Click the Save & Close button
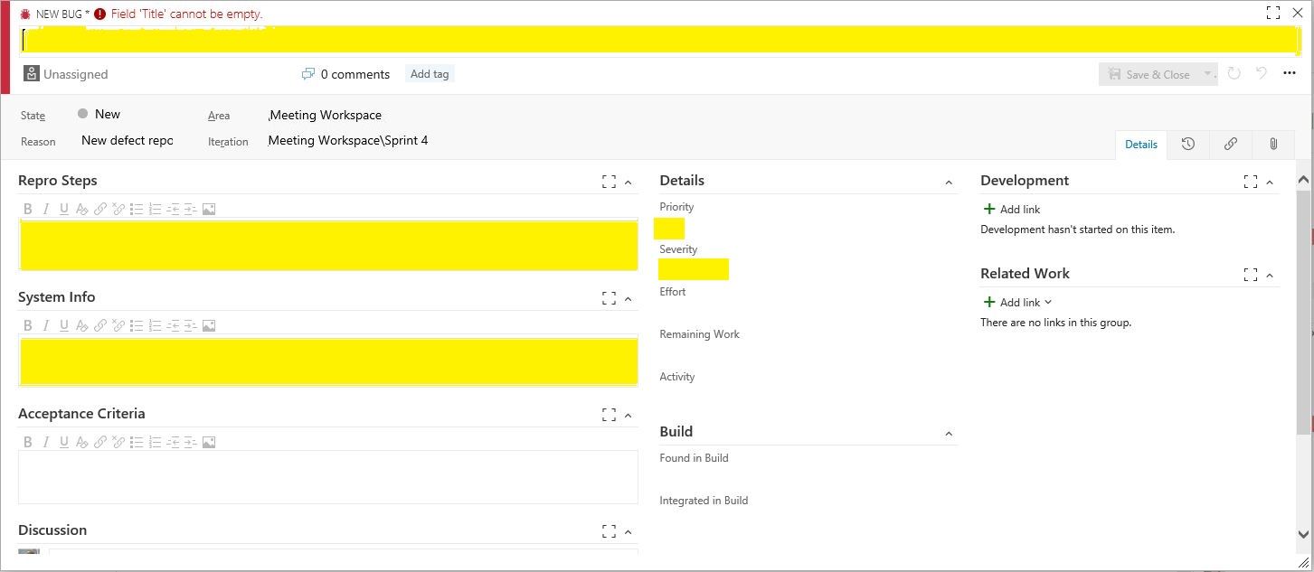 [1149, 74]
